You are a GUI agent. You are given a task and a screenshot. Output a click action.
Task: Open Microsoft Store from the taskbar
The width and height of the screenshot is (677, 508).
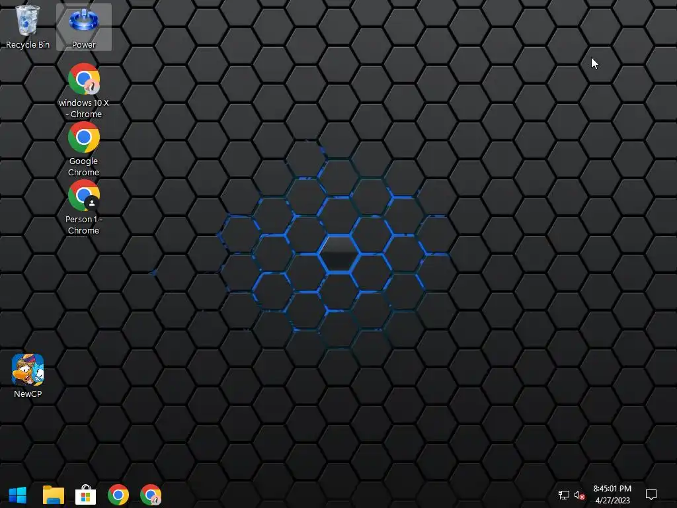point(85,495)
